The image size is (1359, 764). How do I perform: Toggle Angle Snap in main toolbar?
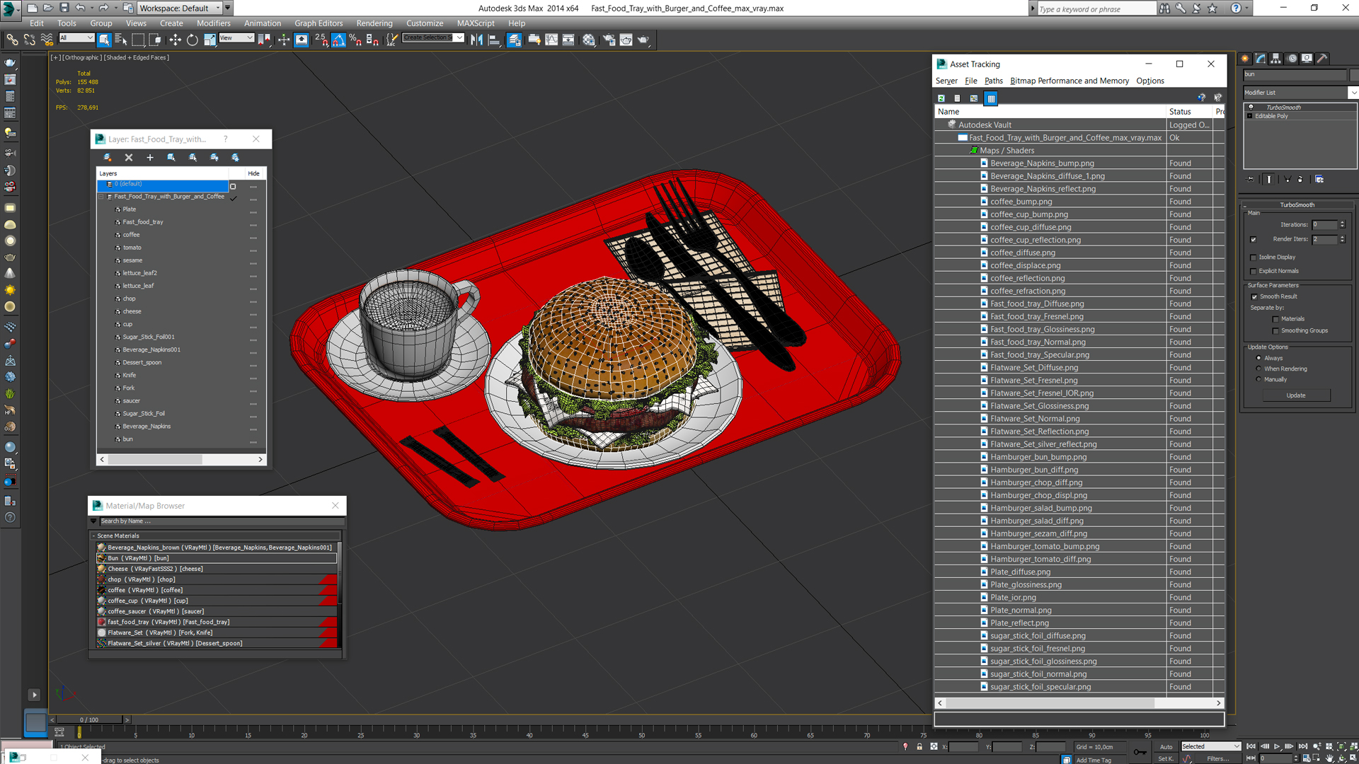(x=338, y=40)
